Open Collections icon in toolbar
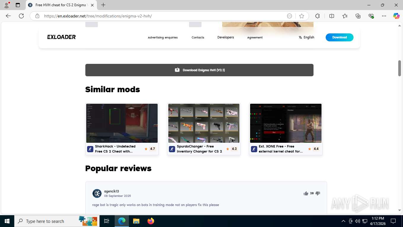The height and width of the screenshot is (227, 403). click(358, 16)
